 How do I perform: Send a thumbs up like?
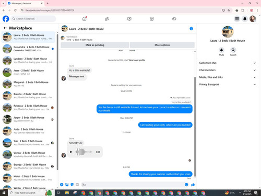(193, 185)
